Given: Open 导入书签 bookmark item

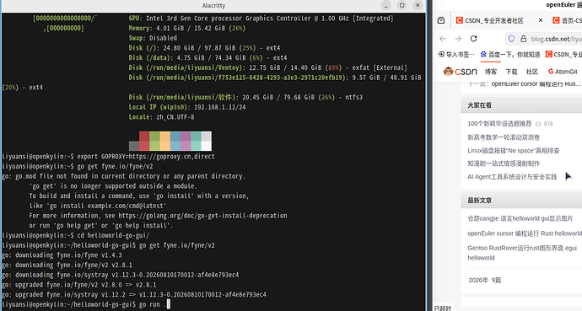Looking at the screenshot, I should [456, 55].
